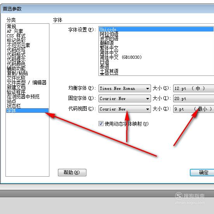Screen dimensions: 214x214
Task: Select the highlighted 字体 category
Action: 27,111
